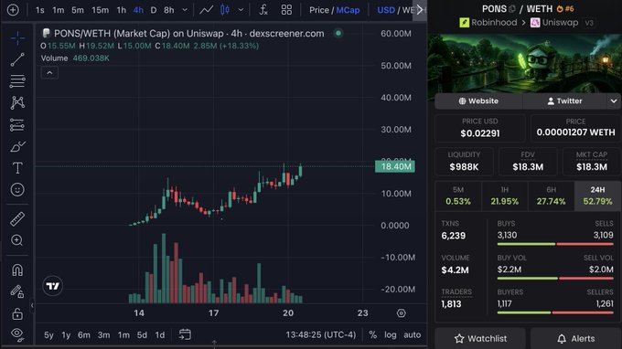Click the TradingView logo
The image size is (622, 349).
(52, 286)
